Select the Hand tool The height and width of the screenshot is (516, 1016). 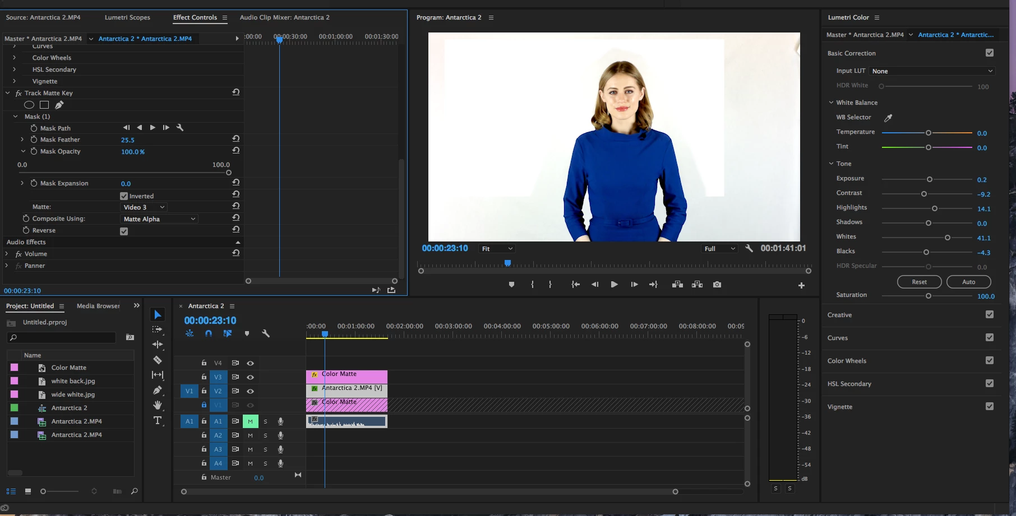tap(158, 405)
